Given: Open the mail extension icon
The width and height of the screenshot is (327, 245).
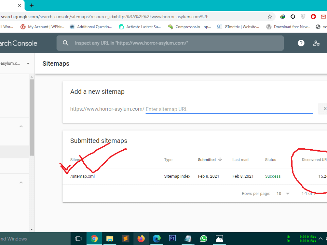Looking at the screenshot, I should coord(324,17).
